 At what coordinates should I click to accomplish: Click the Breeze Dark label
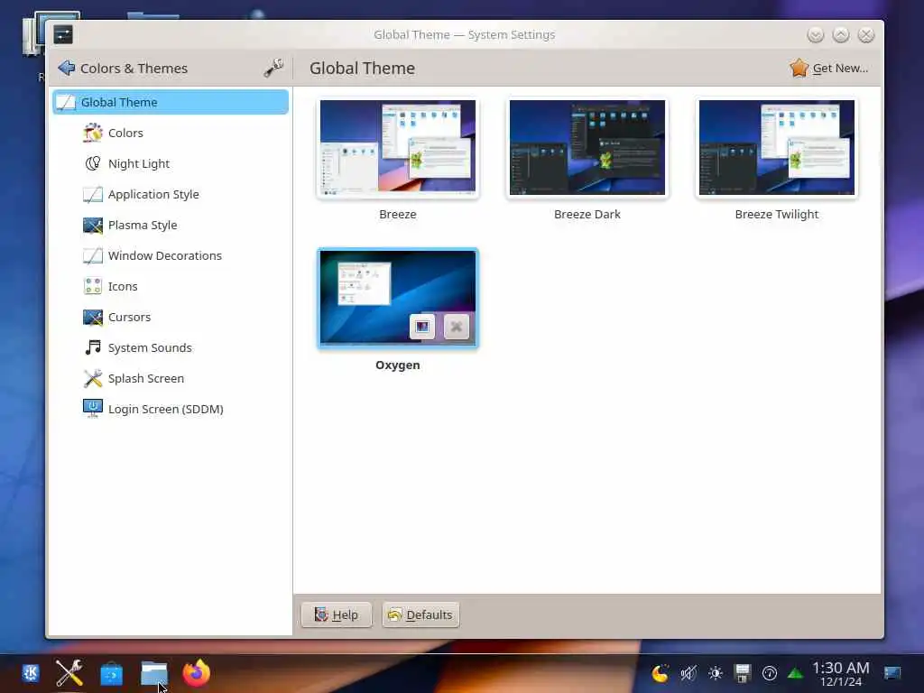point(587,215)
